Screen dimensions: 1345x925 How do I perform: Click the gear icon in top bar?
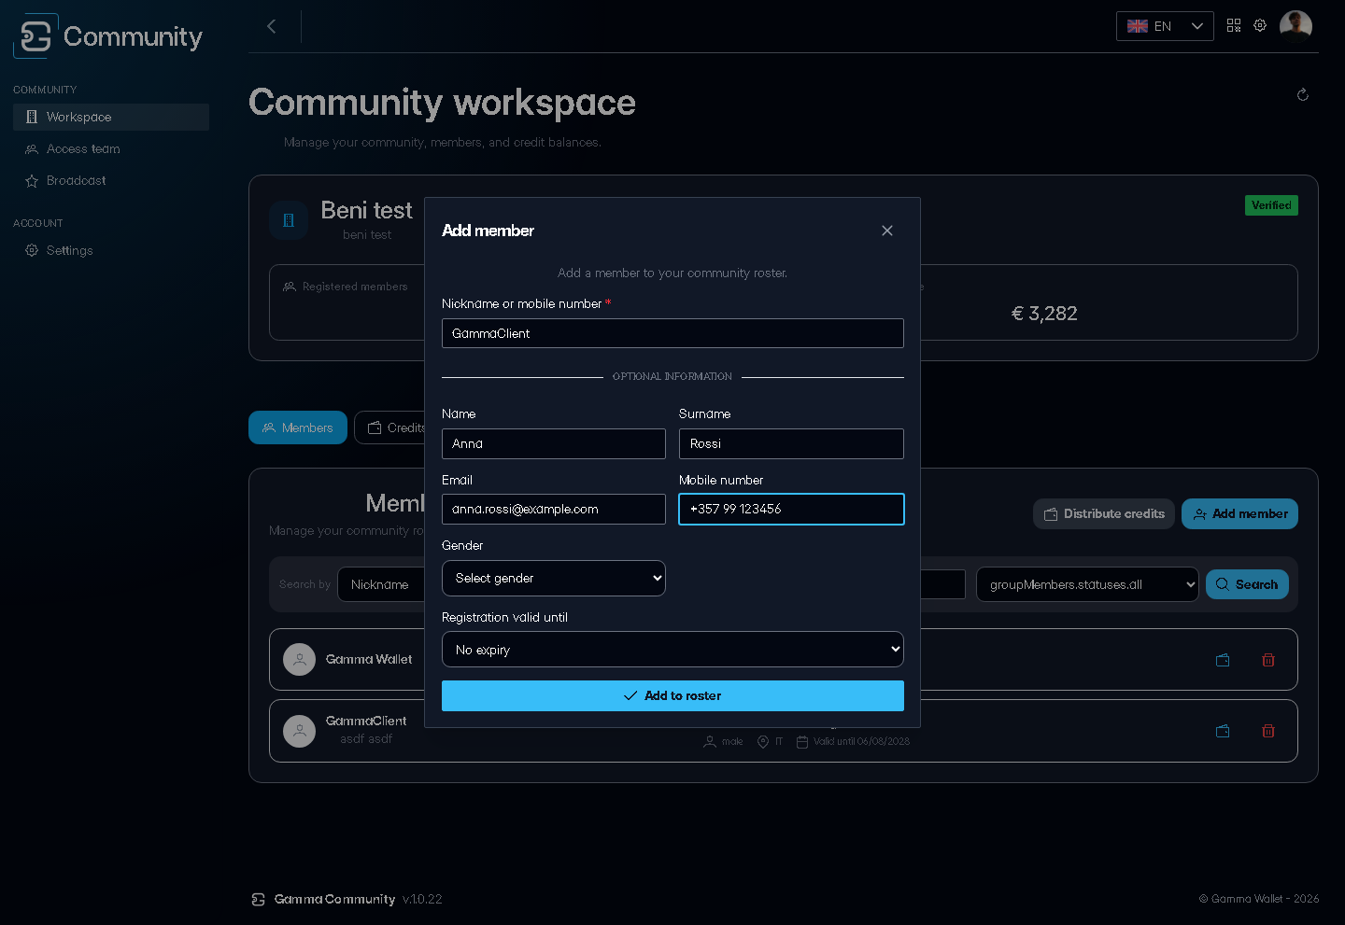pyautogui.click(x=1260, y=25)
